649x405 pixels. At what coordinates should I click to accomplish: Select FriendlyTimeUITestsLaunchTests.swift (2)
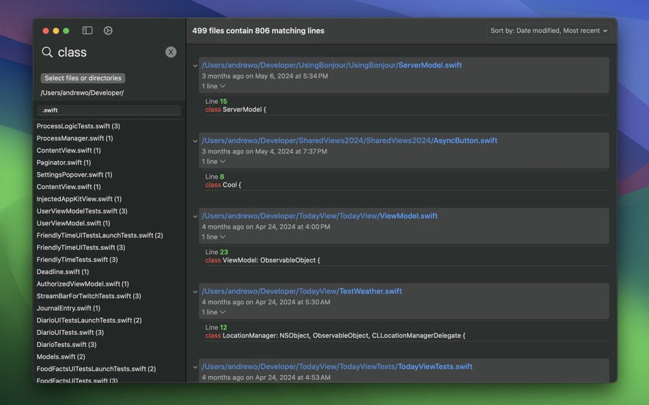(x=100, y=235)
